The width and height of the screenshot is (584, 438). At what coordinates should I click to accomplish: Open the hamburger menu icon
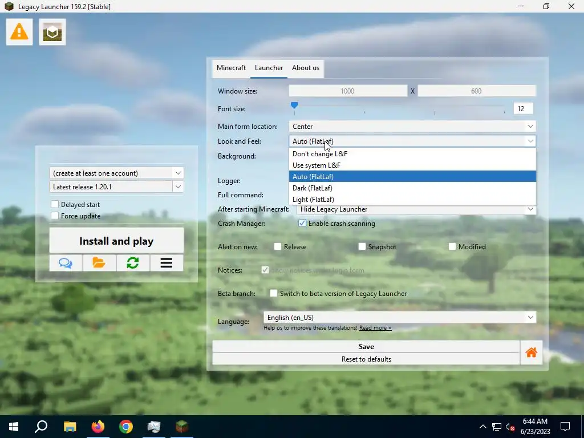pyautogui.click(x=166, y=263)
